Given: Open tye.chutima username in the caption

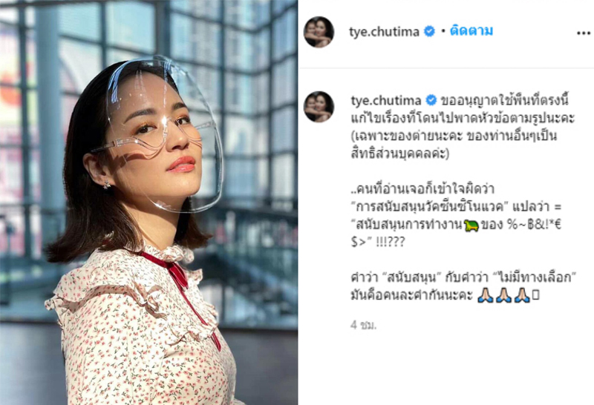Looking at the screenshot, I should pos(385,100).
